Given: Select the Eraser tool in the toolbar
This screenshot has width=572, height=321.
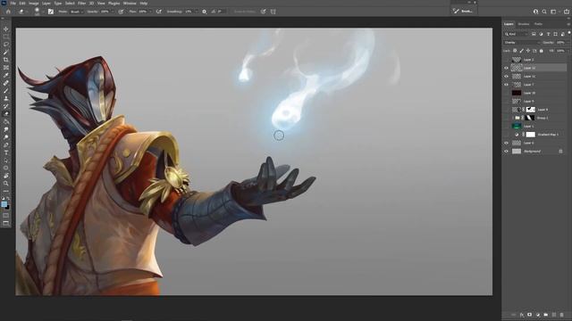Looking at the screenshot, I should coord(6,114).
